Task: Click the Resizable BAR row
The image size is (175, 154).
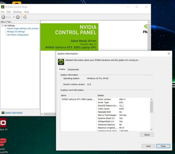Action: pyautogui.click(x=124, y=112)
